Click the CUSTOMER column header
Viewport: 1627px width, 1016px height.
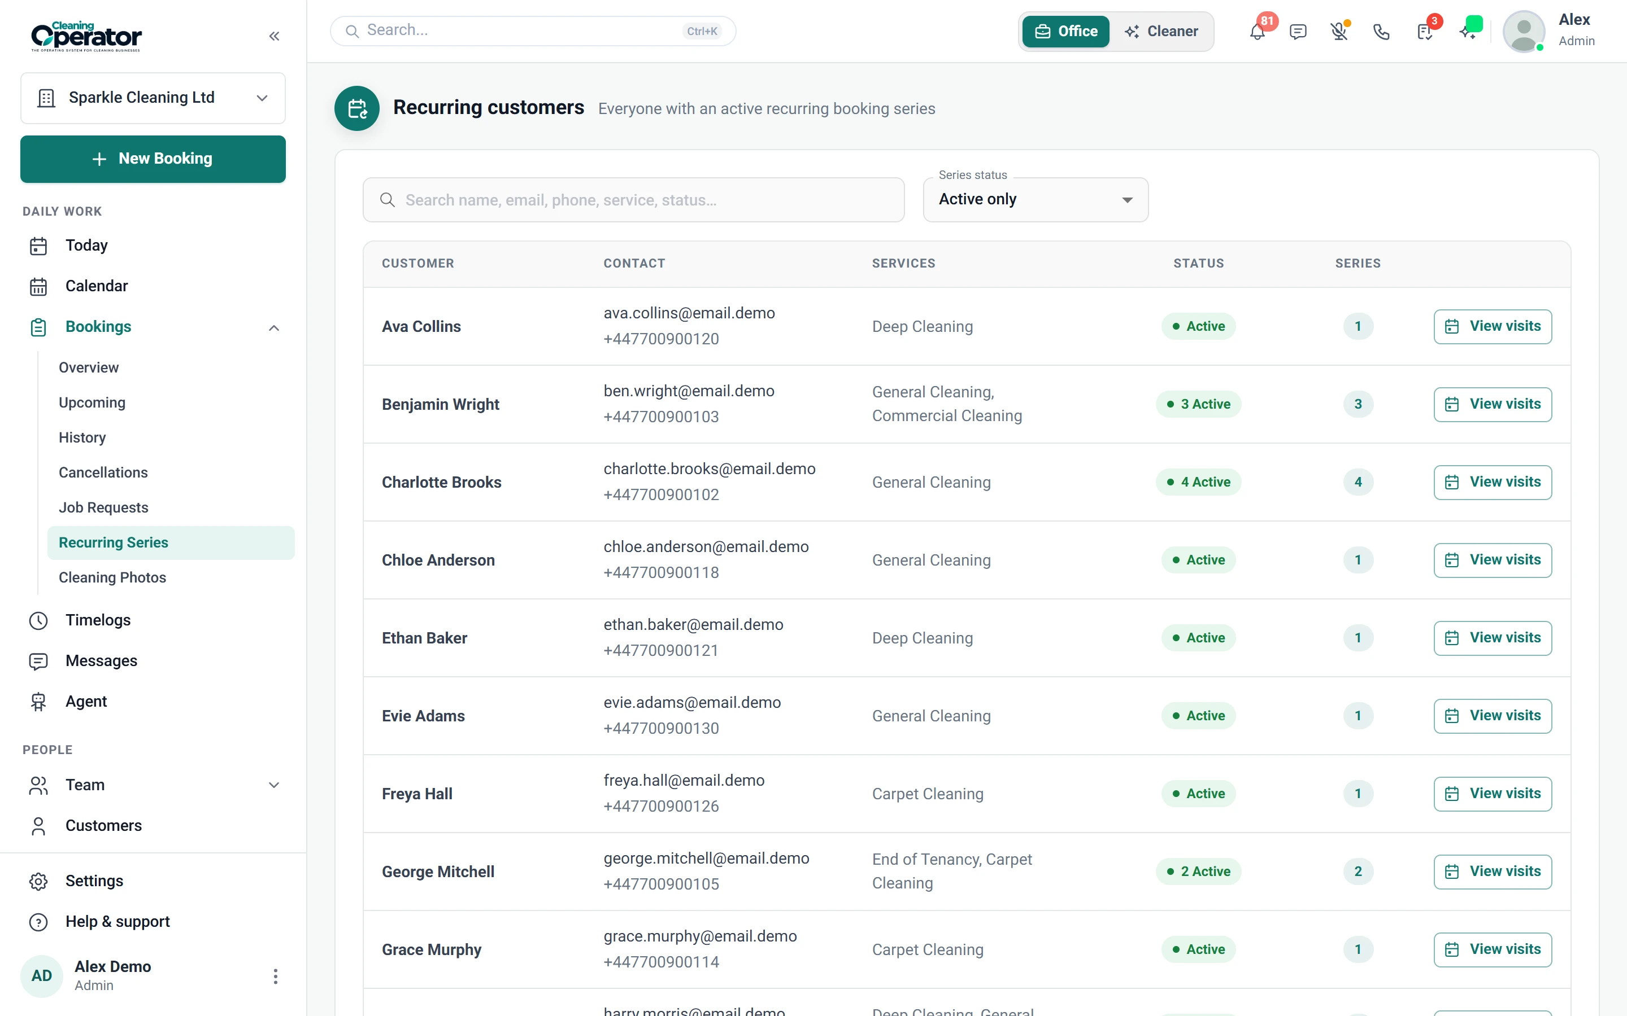[418, 264]
